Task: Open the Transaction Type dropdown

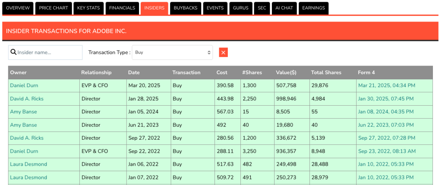Action: [x=172, y=52]
